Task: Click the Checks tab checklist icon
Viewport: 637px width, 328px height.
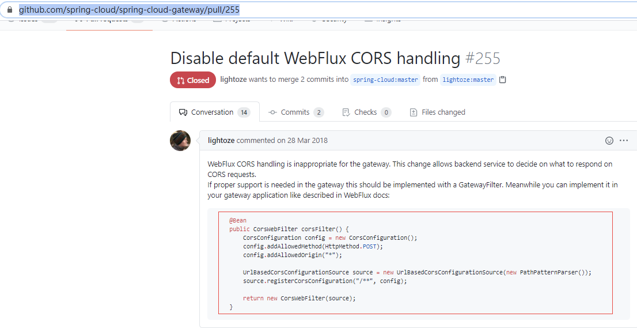Action: pyautogui.click(x=346, y=112)
